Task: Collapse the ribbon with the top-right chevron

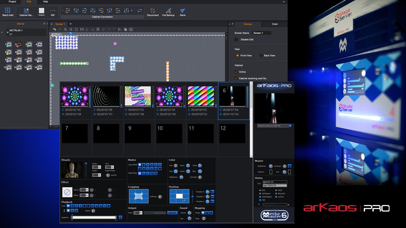Action: tap(283, 2)
